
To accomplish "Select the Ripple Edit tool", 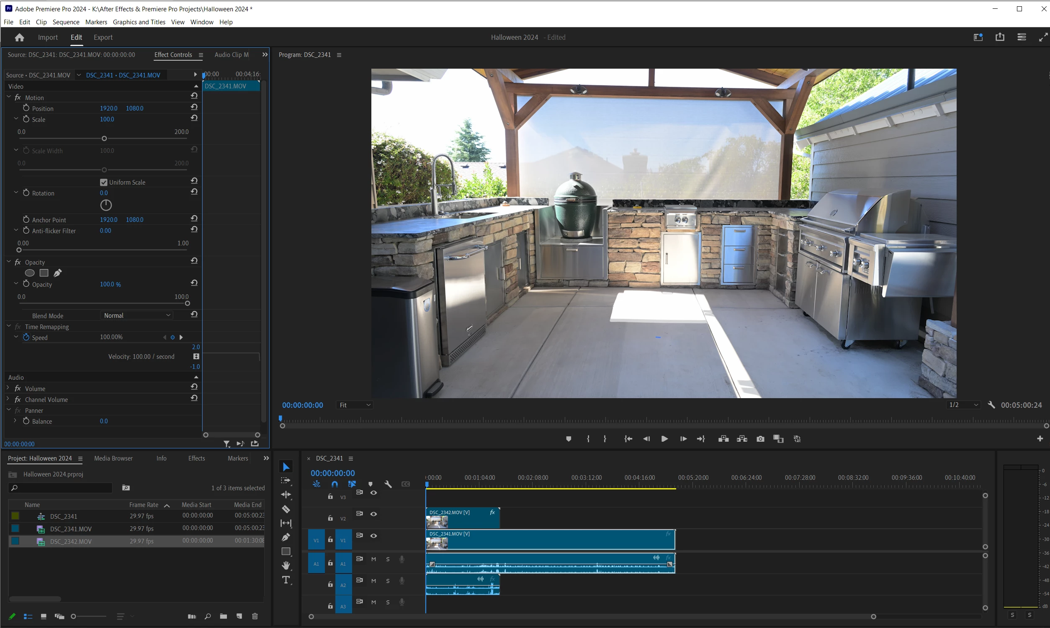I will (x=286, y=495).
